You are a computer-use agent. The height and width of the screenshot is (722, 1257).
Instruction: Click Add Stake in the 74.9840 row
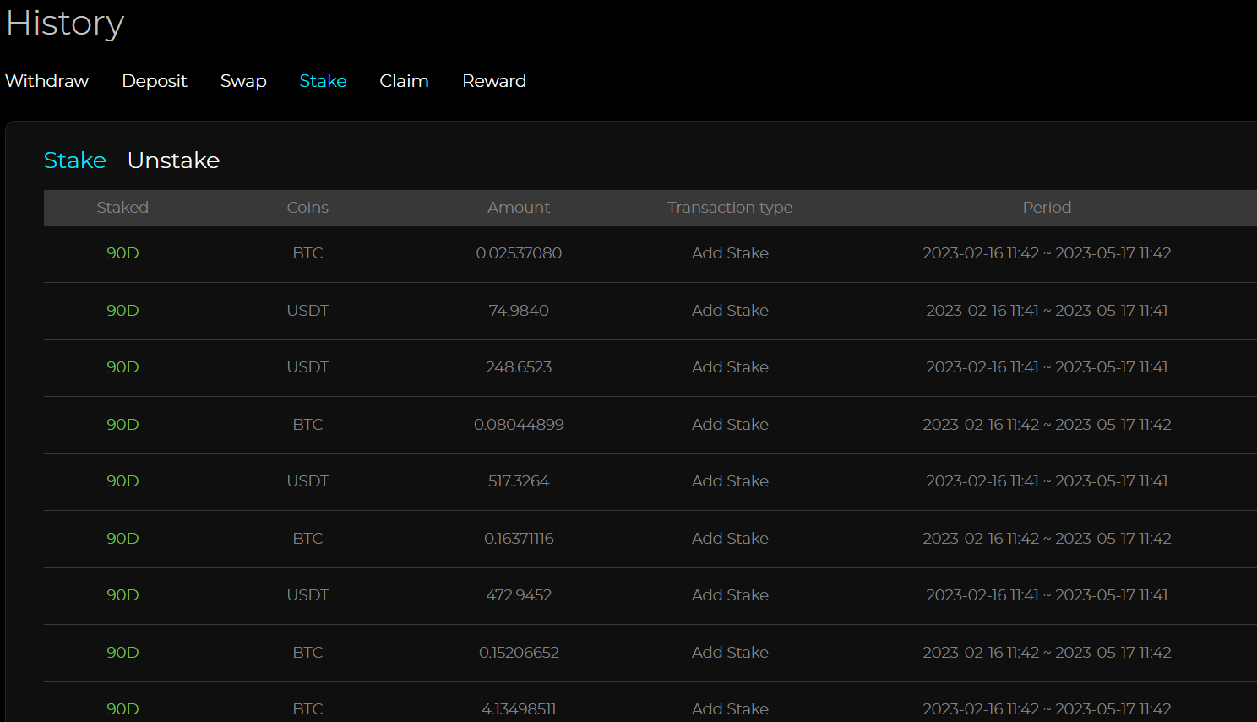pyautogui.click(x=730, y=311)
